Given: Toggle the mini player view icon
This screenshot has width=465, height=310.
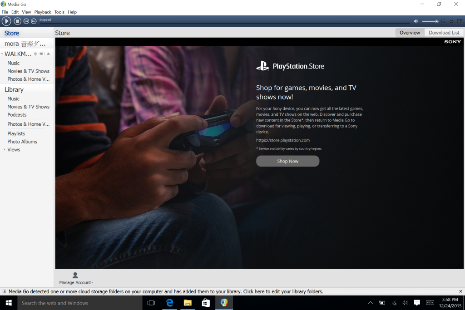Looking at the screenshot, I should click(x=460, y=21).
